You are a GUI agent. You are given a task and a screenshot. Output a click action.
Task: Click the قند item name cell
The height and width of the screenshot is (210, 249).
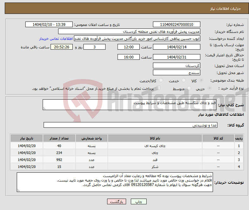[155, 160]
